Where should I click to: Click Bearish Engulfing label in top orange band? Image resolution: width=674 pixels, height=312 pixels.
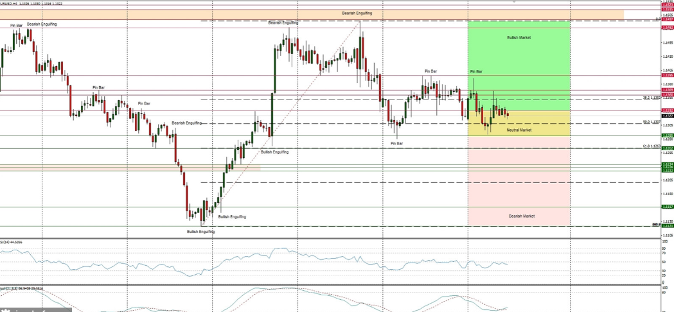357,13
